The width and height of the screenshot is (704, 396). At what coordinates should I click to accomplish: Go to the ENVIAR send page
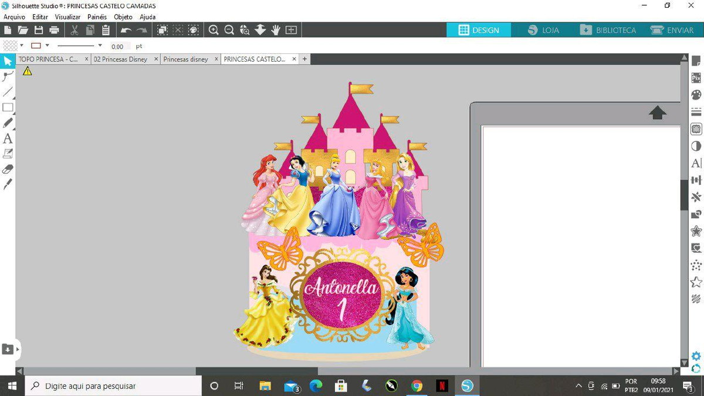point(672,30)
